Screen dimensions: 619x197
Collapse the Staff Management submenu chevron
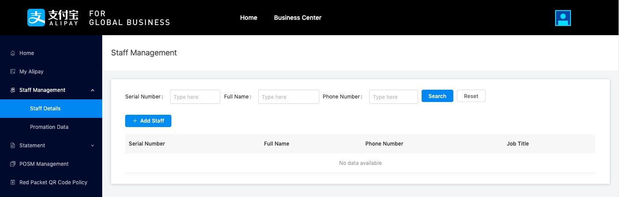pos(93,90)
